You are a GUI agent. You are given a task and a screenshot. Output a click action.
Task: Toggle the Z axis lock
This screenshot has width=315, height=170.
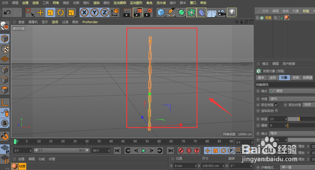pos(105,13)
